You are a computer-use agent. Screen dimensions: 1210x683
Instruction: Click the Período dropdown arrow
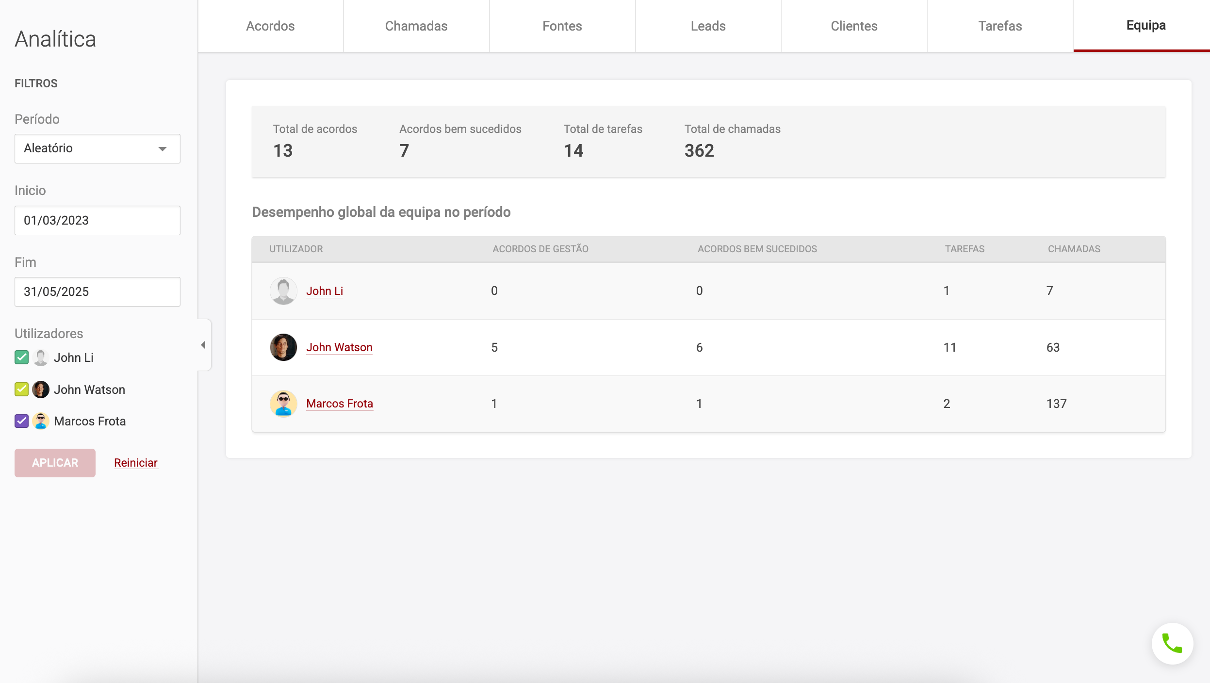[163, 149]
